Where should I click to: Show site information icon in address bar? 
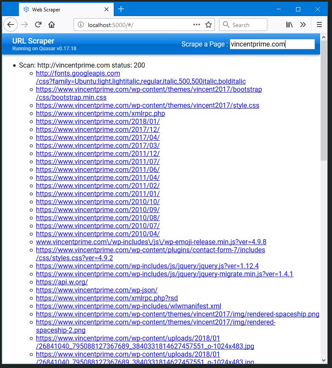81,25
